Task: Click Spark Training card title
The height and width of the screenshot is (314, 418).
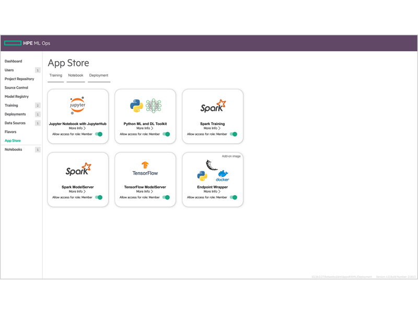Action: coord(213,124)
